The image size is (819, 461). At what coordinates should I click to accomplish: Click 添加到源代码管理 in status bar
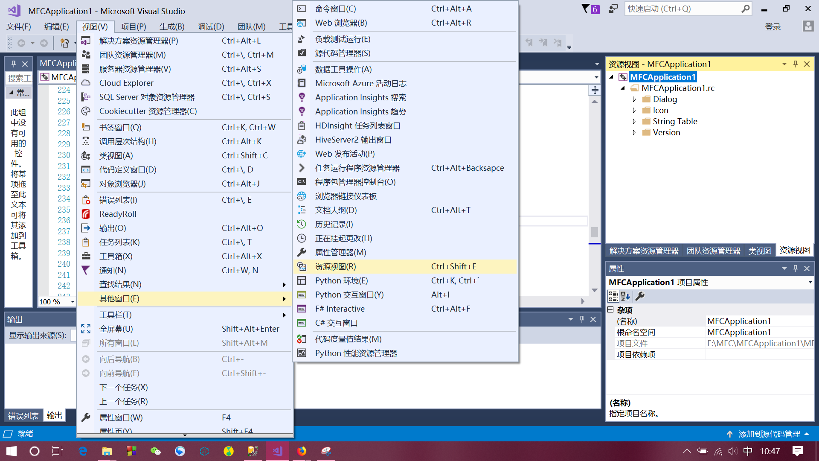[769, 434]
